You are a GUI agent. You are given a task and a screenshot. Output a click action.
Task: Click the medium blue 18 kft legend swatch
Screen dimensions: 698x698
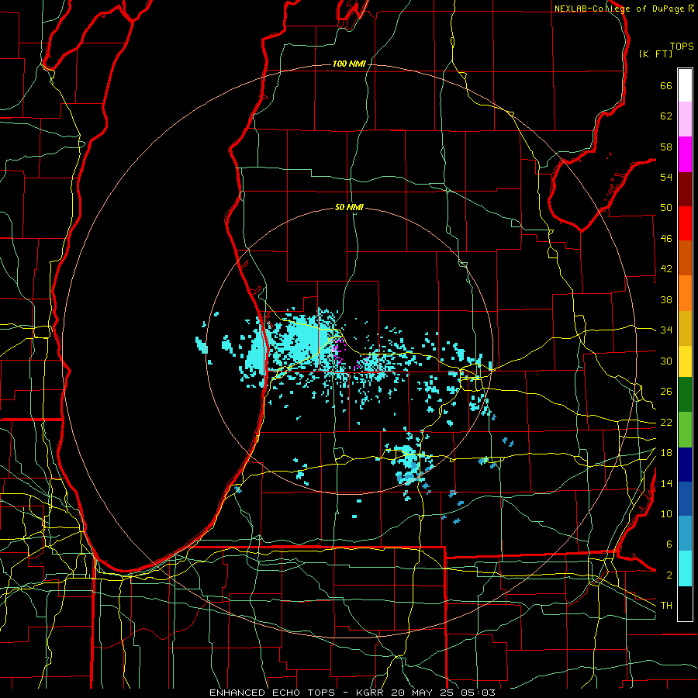685,499
